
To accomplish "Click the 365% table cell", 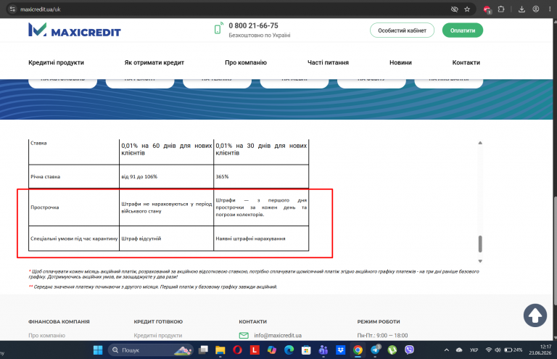I will click(x=222, y=176).
